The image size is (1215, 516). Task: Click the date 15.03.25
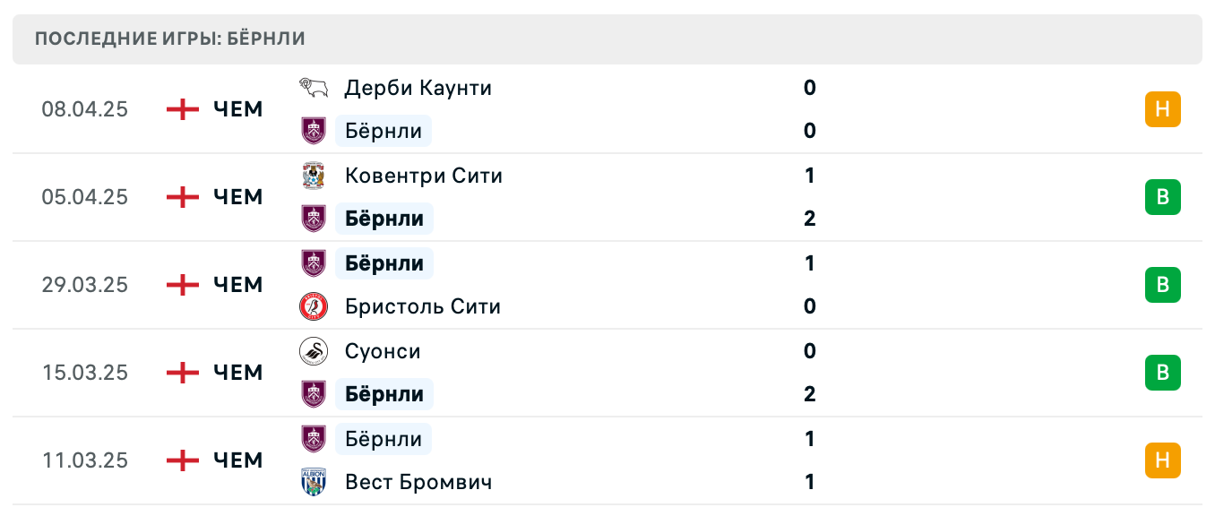point(85,373)
